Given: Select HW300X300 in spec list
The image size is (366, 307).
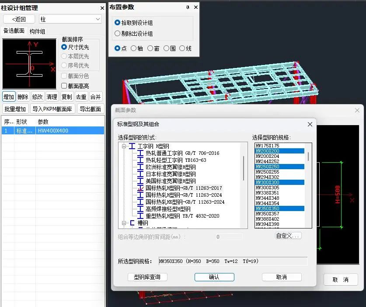Looking at the screenshot, I should 279,182.
